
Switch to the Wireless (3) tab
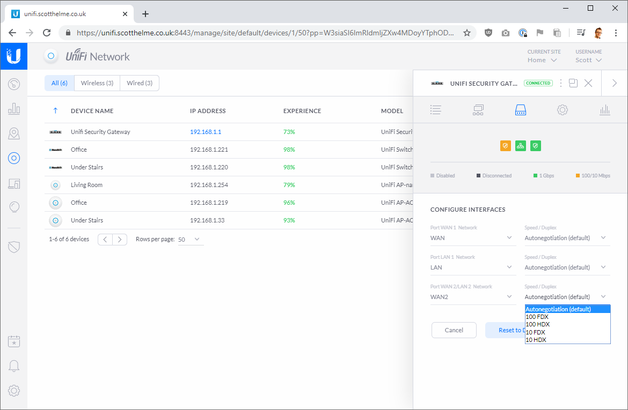point(97,83)
